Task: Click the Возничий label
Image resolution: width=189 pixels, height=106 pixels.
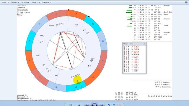Action: 20,95
